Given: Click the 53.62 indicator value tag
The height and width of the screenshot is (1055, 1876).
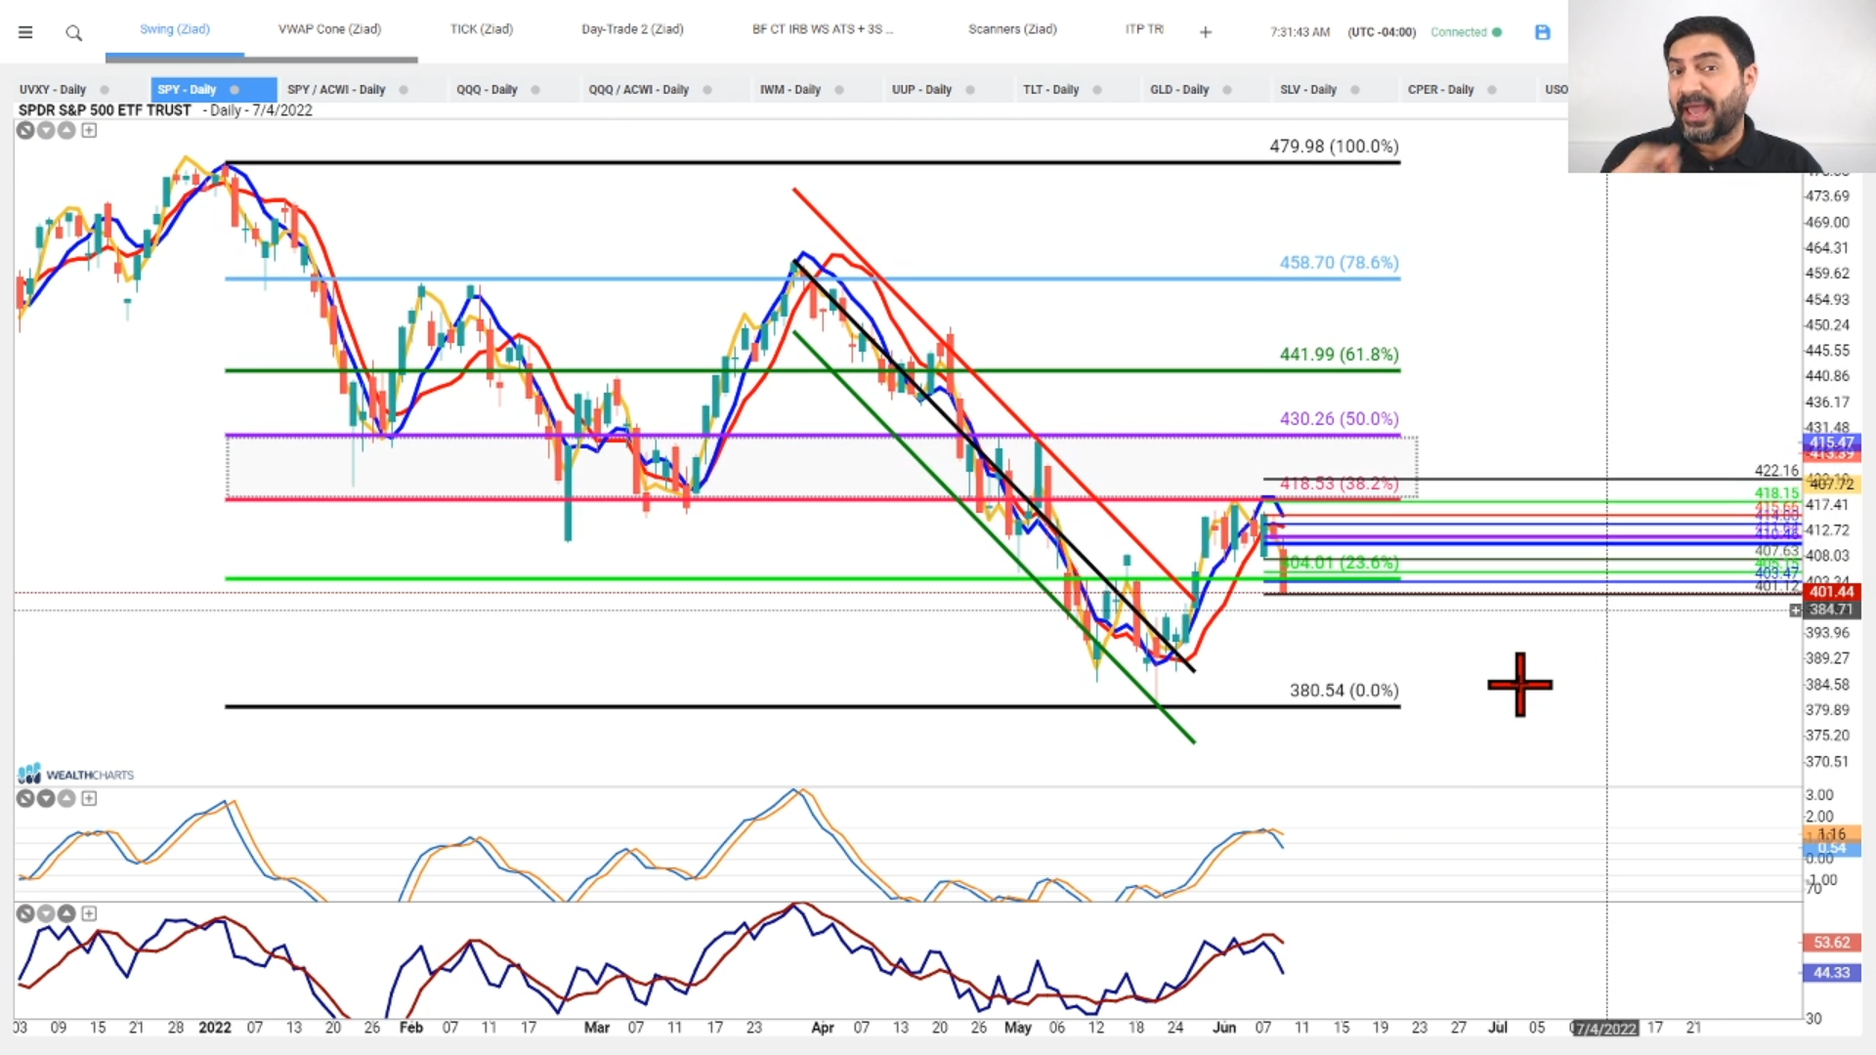Looking at the screenshot, I should [x=1831, y=943].
